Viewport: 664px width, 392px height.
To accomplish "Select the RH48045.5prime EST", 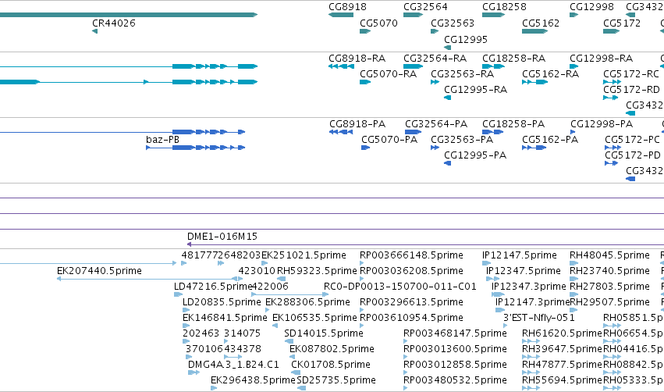I will click(573, 263).
